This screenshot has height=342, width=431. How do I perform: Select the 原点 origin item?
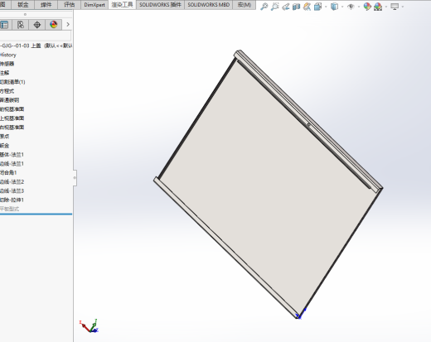pyautogui.click(x=5, y=137)
